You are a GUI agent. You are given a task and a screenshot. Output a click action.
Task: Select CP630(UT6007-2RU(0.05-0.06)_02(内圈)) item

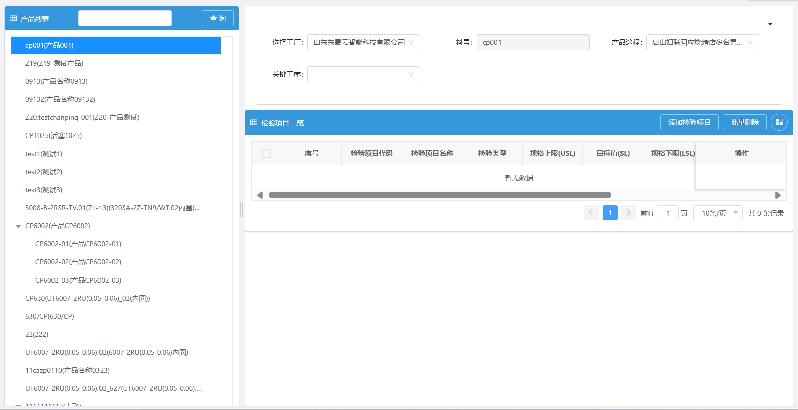(87, 298)
